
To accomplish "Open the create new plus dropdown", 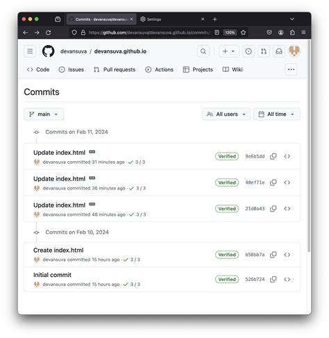I will [x=228, y=51].
